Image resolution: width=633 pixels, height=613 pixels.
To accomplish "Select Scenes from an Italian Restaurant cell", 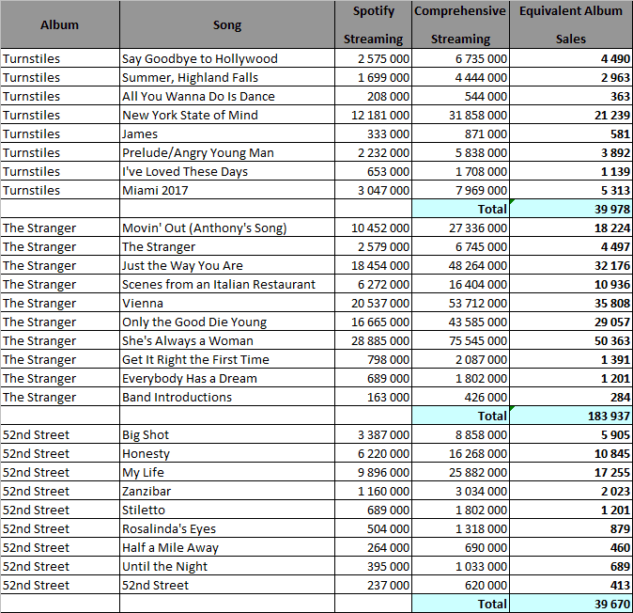I will coord(227,284).
